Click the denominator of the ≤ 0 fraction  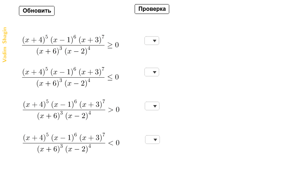(x=63, y=83)
